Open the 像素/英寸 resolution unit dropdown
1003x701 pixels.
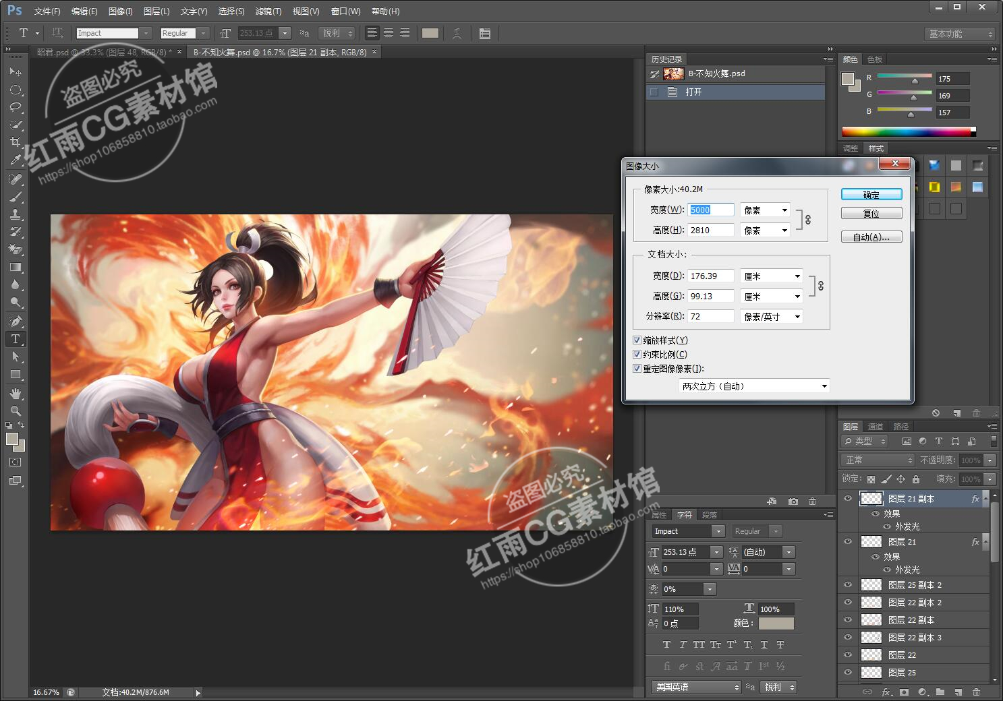pyautogui.click(x=772, y=317)
